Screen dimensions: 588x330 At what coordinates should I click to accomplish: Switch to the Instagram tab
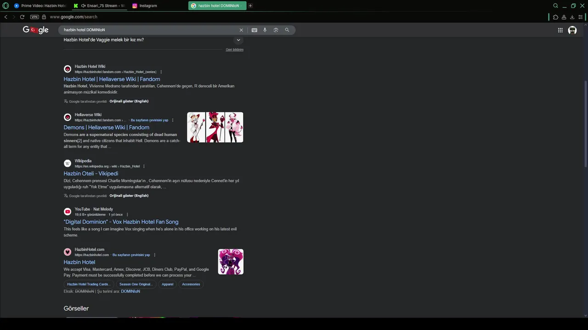coord(158,5)
